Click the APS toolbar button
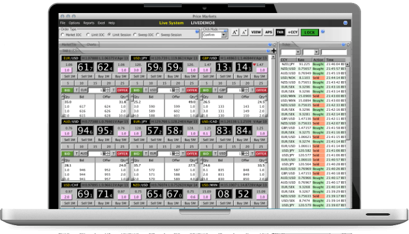The height and width of the screenshot is (234, 409). [x=268, y=33]
